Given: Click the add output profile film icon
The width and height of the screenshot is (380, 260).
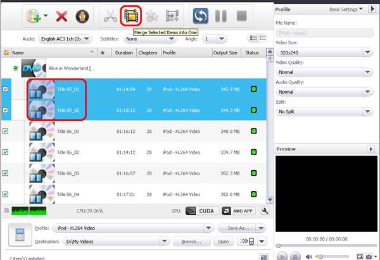Looking at the screenshot, I should (172, 16).
